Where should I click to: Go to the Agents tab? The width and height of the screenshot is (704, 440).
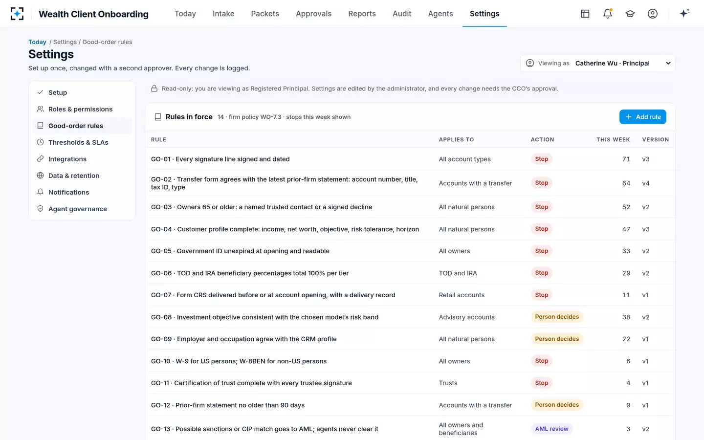point(440,14)
